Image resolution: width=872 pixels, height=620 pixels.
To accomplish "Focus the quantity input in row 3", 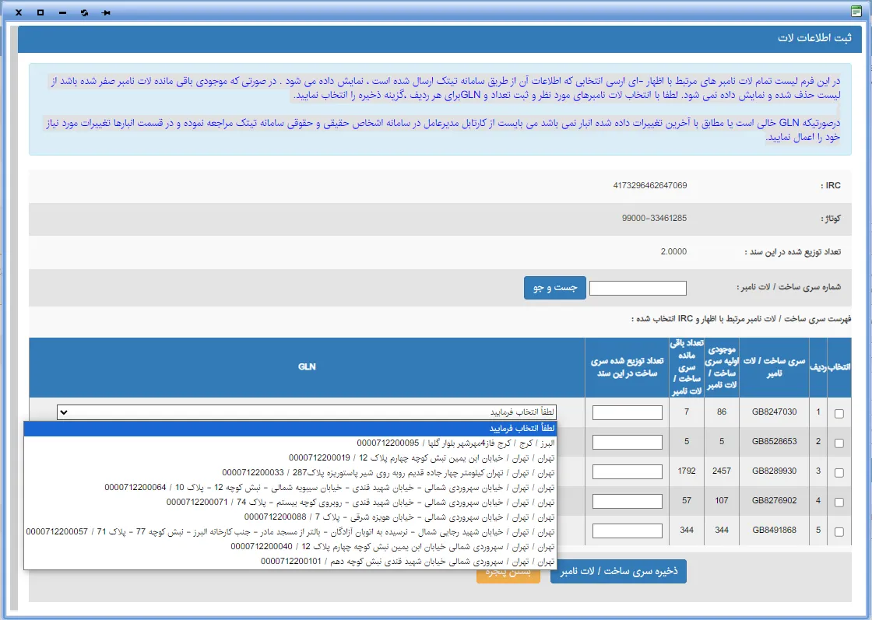I will 627,471.
